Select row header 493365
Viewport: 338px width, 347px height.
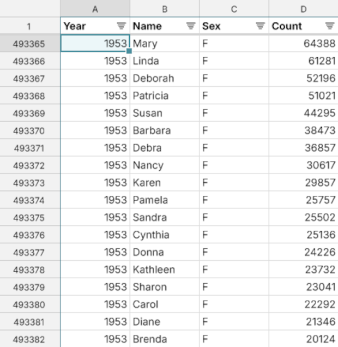tap(29, 44)
